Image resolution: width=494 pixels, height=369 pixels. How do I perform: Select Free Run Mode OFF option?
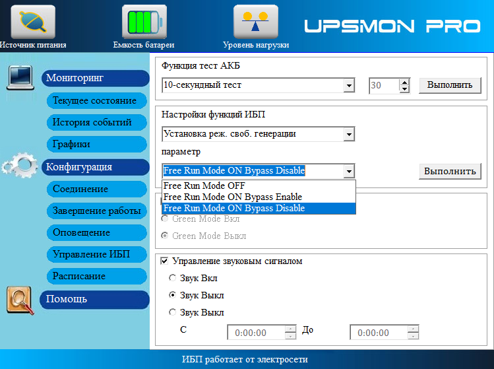tap(259, 185)
